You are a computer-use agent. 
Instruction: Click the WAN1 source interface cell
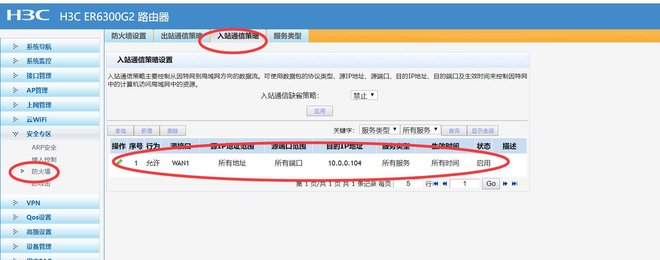(x=181, y=163)
